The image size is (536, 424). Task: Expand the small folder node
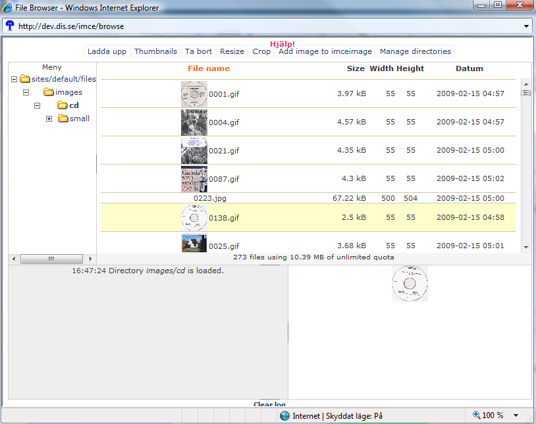pyautogui.click(x=49, y=119)
